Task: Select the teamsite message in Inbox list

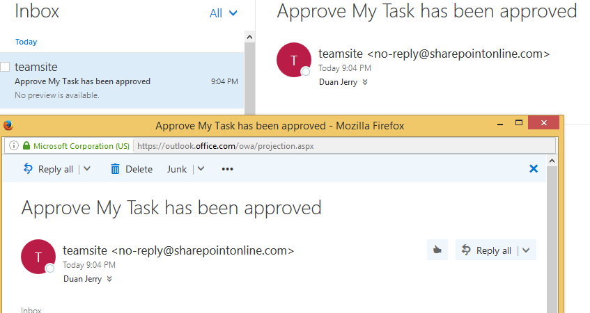Action: [122, 81]
